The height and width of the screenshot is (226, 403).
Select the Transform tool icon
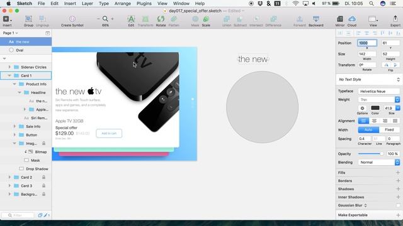[145, 19]
